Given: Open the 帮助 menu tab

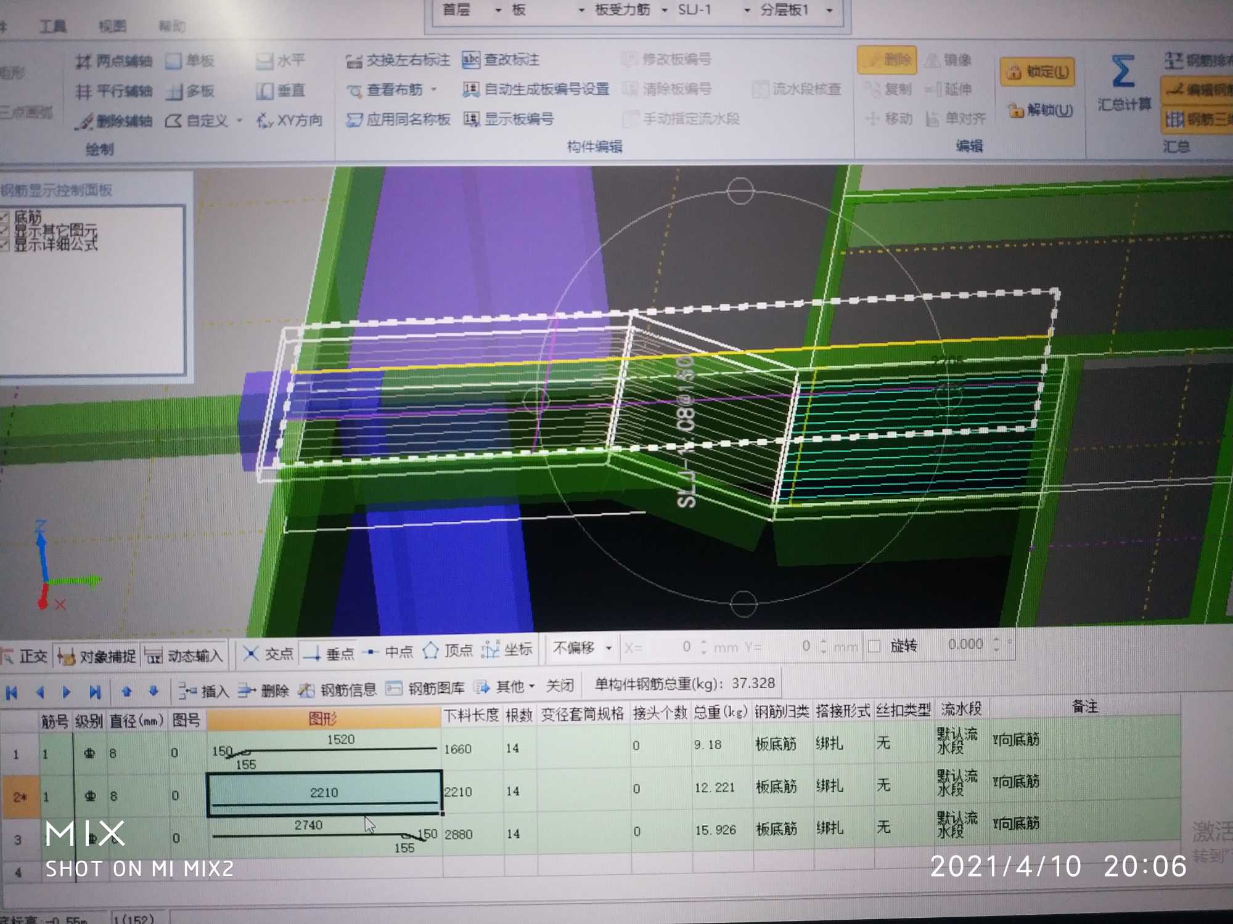Looking at the screenshot, I should pos(171,26).
